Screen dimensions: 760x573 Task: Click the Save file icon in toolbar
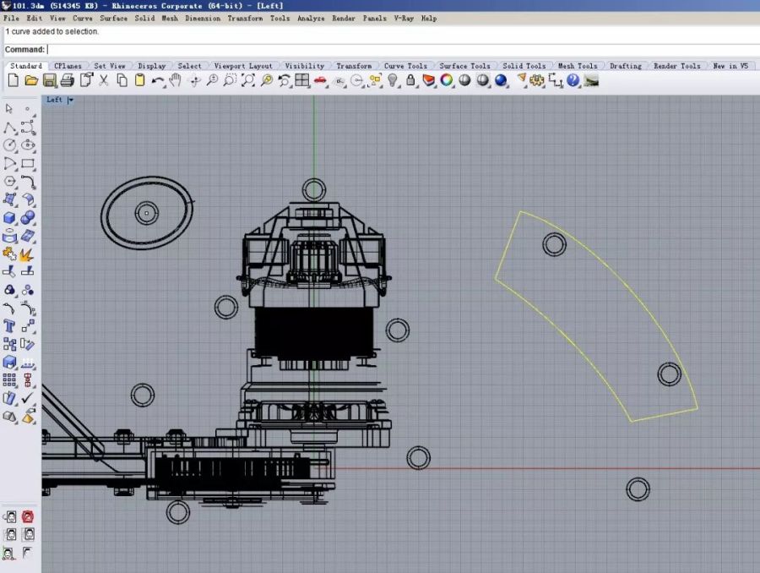49,80
